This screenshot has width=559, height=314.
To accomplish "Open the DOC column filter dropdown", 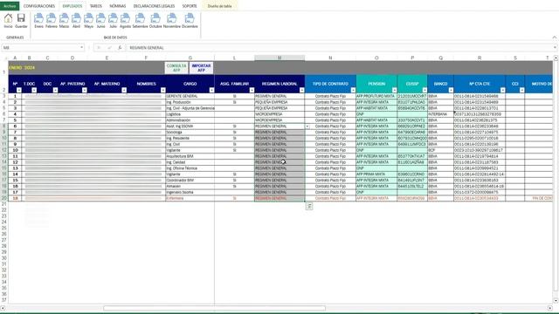I will click(x=55, y=90).
